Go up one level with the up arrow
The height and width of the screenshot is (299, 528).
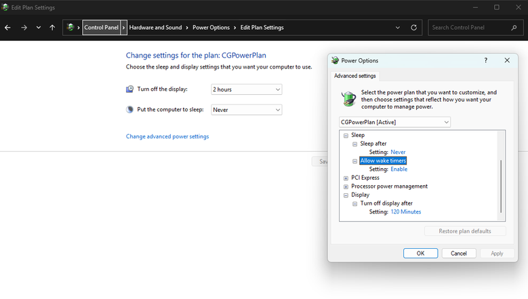(x=52, y=28)
